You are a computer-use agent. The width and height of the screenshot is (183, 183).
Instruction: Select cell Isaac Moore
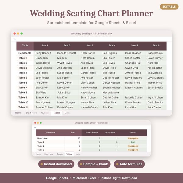(90, 92)
